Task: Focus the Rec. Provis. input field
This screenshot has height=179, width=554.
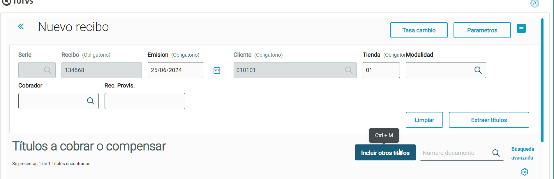Action: pos(145,101)
